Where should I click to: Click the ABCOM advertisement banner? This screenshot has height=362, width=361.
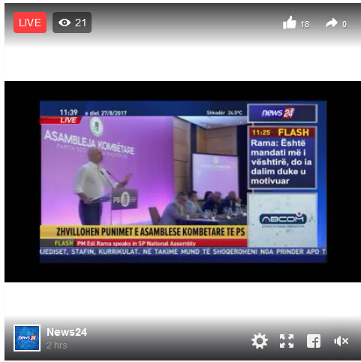tap(283, 220)
